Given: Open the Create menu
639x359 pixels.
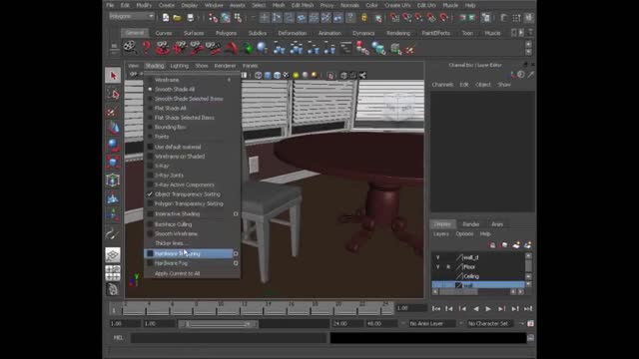Looking at the screenshot, I should tap(167, 5).
